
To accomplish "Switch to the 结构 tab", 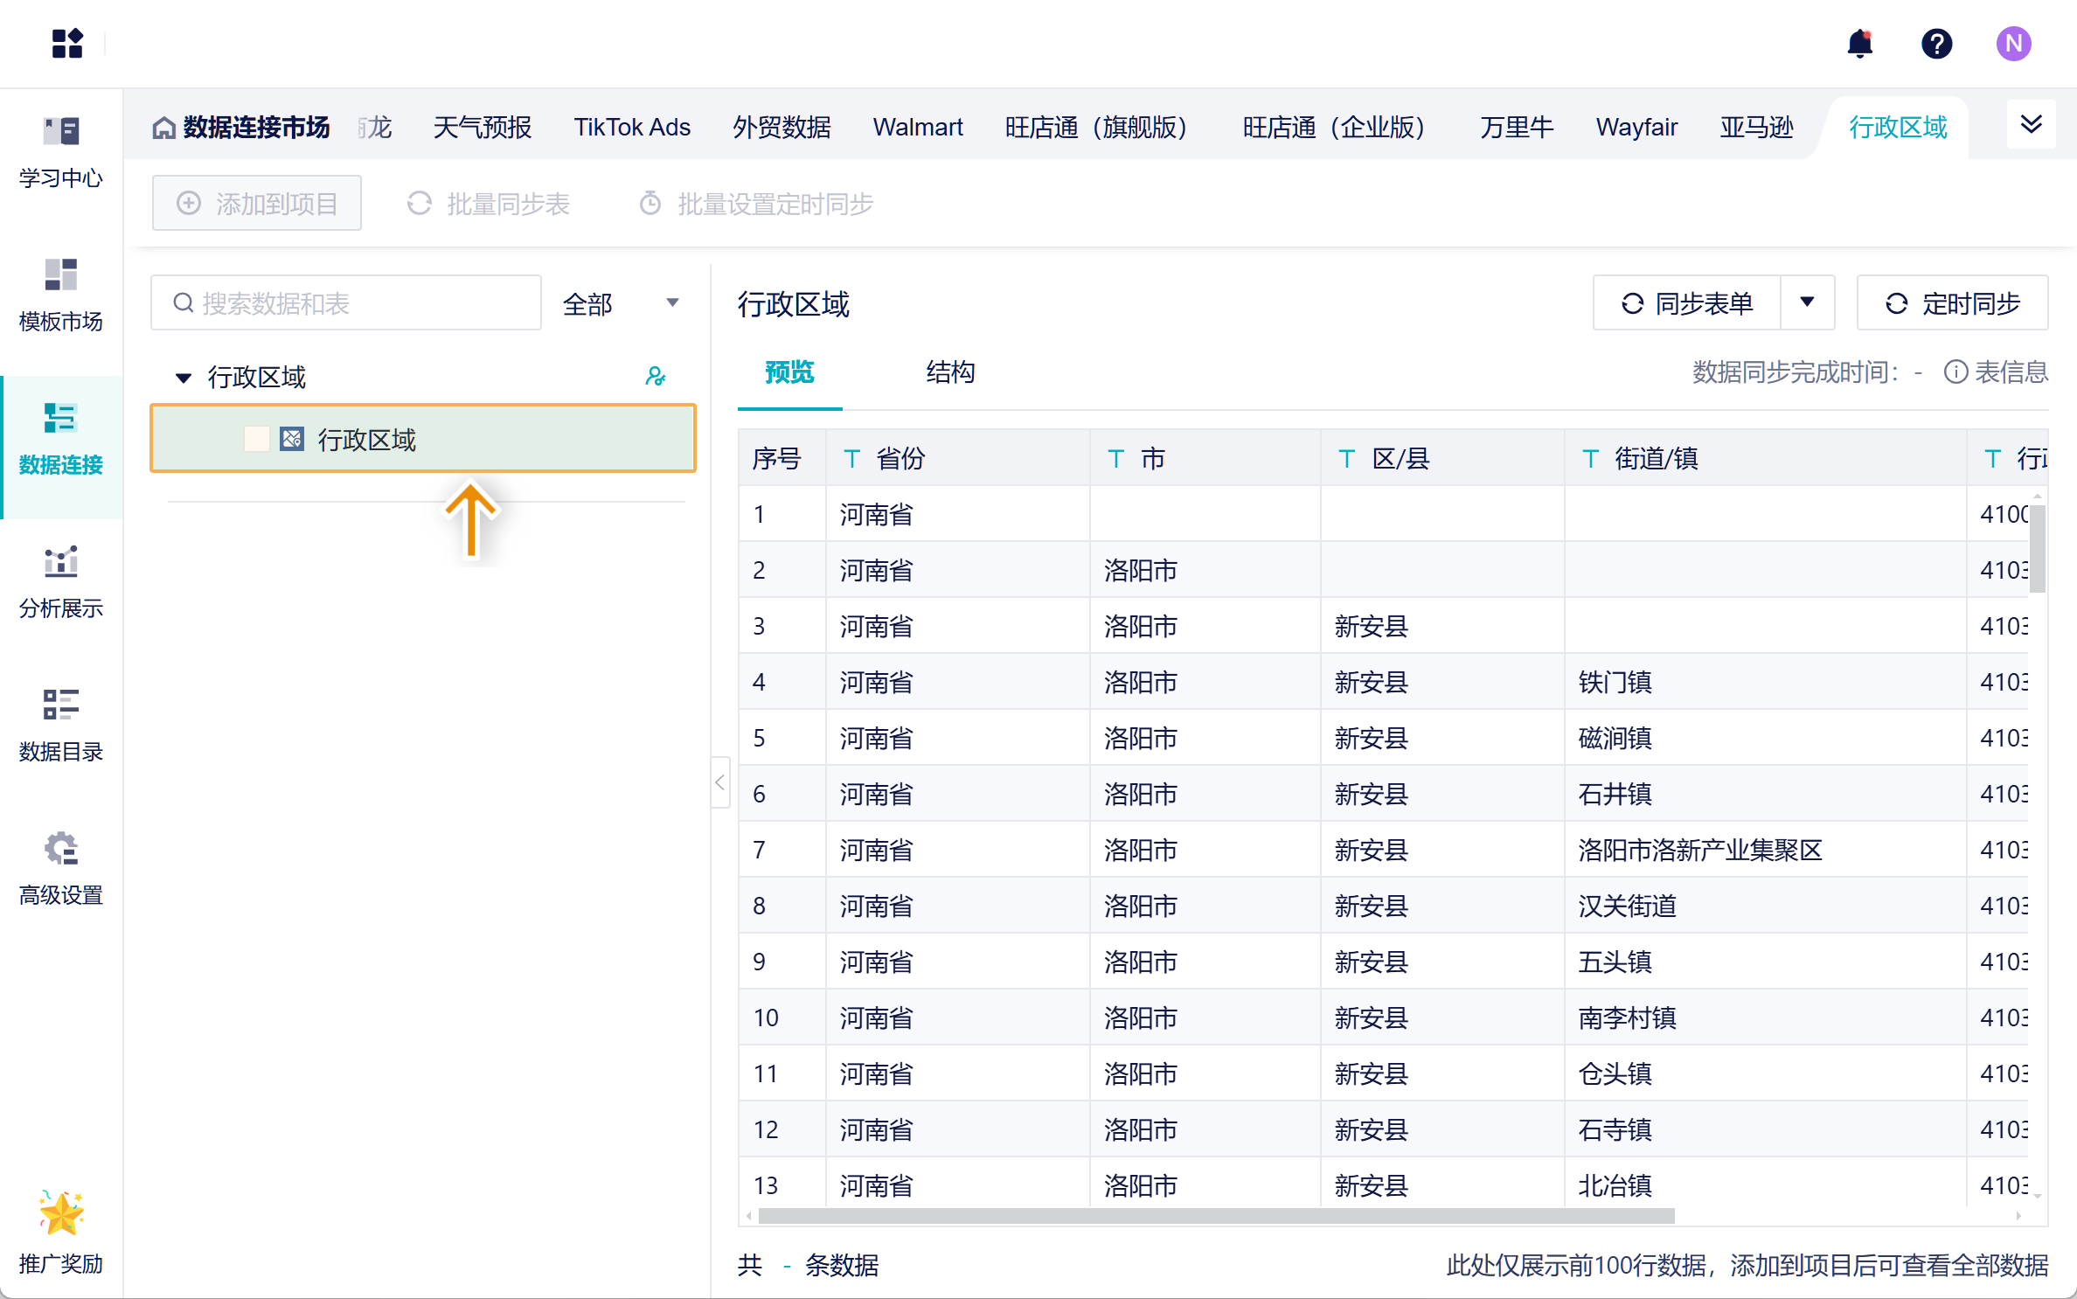I will [950, 372].
